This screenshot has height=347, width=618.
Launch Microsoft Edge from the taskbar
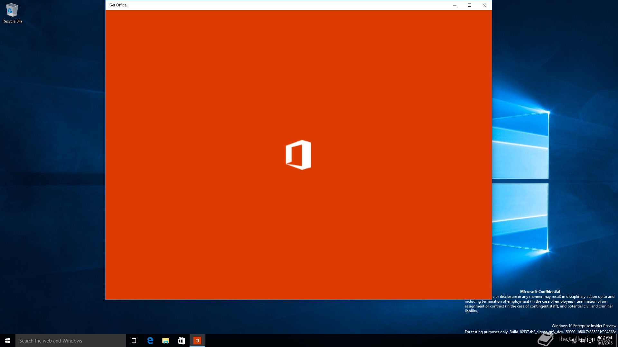point(150,341)
